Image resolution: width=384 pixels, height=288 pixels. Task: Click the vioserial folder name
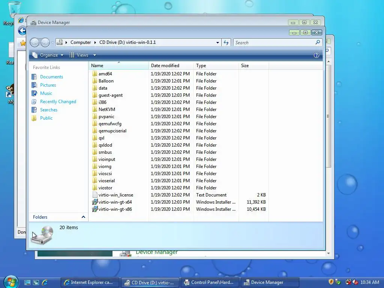(106, 181)
